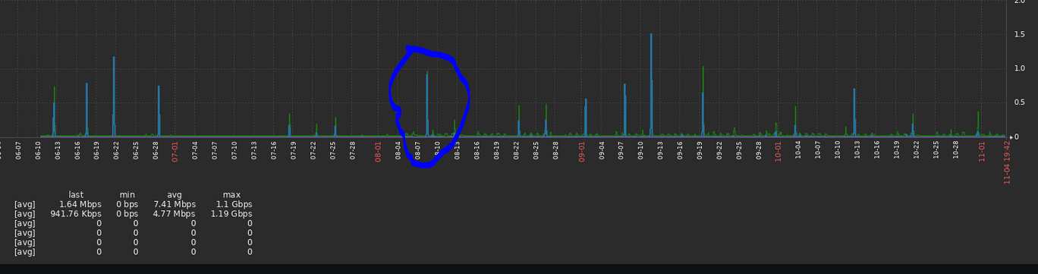Click the 0.5 y-axis label
The width and height of the screenshot is (1038, 274).
click(x=1020, y=103)
